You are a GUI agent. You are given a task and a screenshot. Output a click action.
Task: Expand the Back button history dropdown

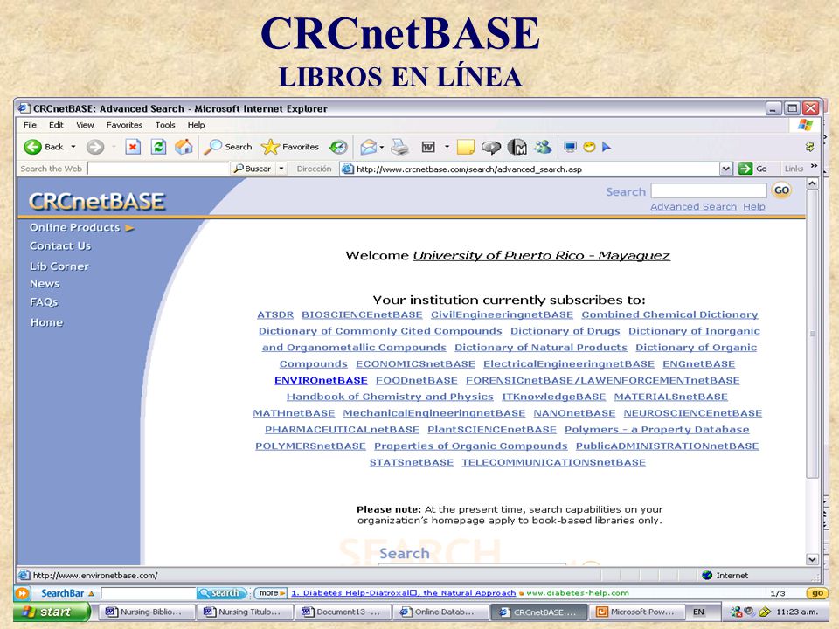73,147
